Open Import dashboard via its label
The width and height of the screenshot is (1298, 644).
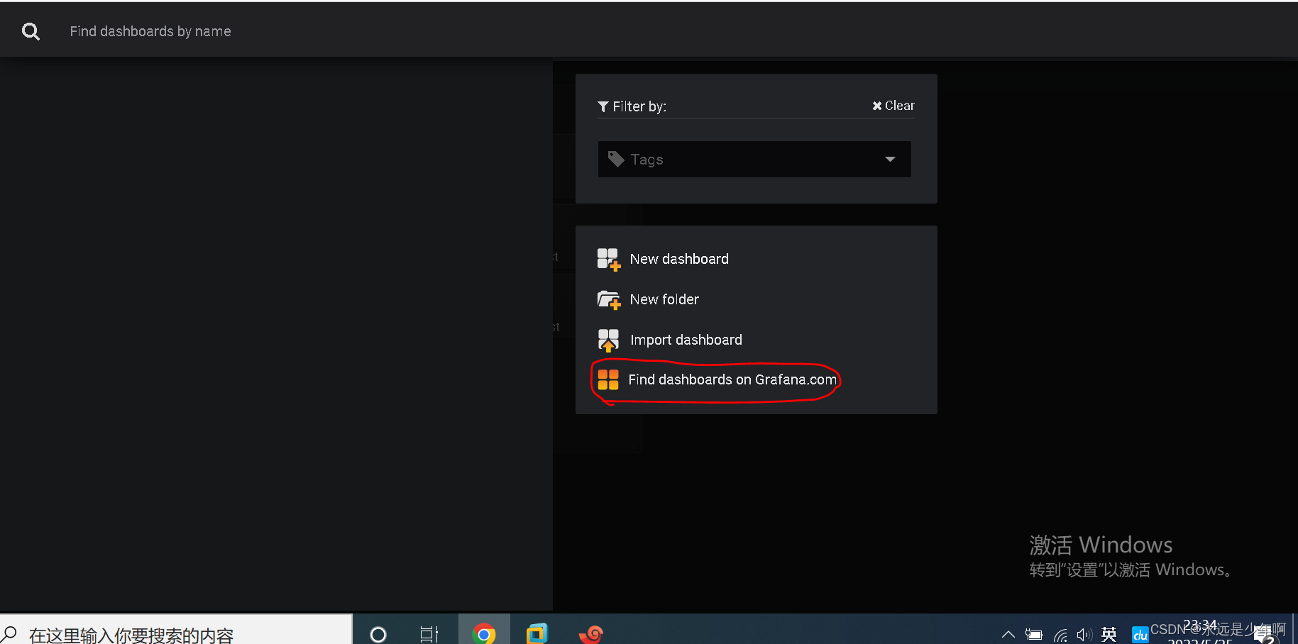pos(686,340)
